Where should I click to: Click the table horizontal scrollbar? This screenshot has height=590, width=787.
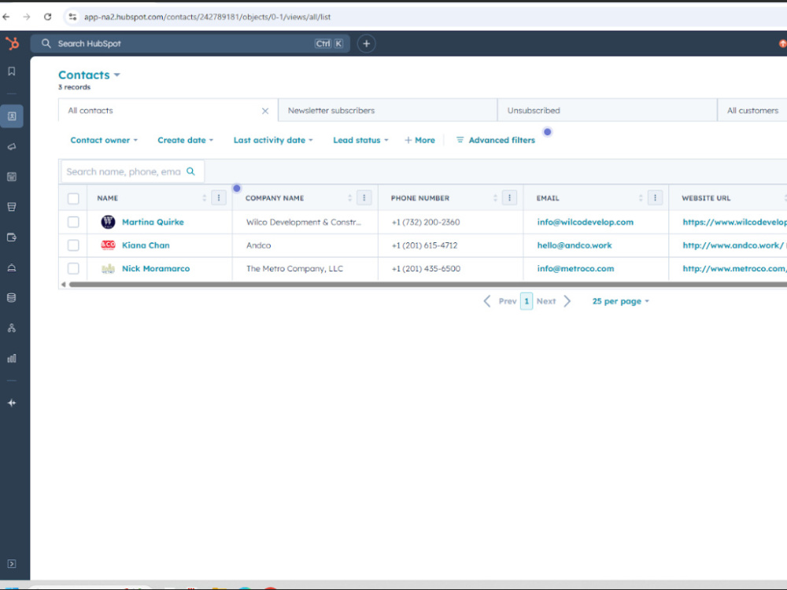(x=427, y=285)
